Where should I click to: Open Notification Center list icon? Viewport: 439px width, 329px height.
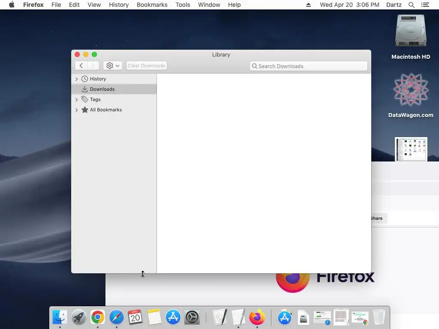tap(425, 5)
